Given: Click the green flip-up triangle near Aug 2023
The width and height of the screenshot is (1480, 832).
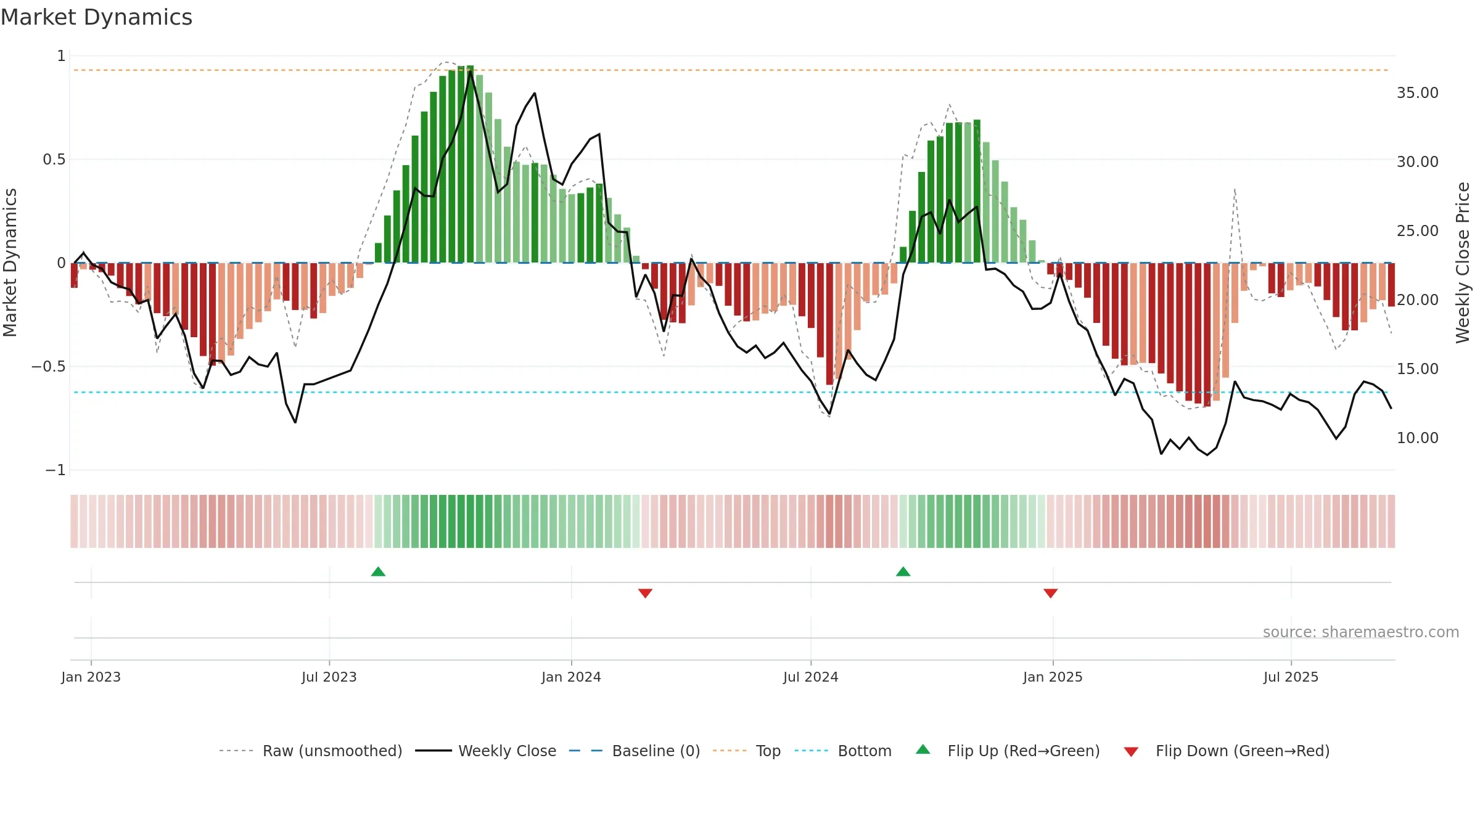Looking at the screenshot, I should click(x=378, y=571).
